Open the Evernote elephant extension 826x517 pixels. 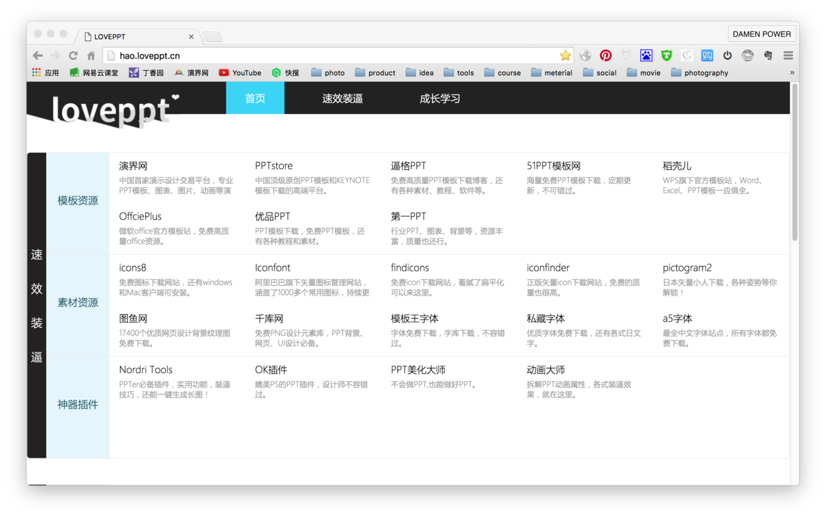(x=768, y=55)
